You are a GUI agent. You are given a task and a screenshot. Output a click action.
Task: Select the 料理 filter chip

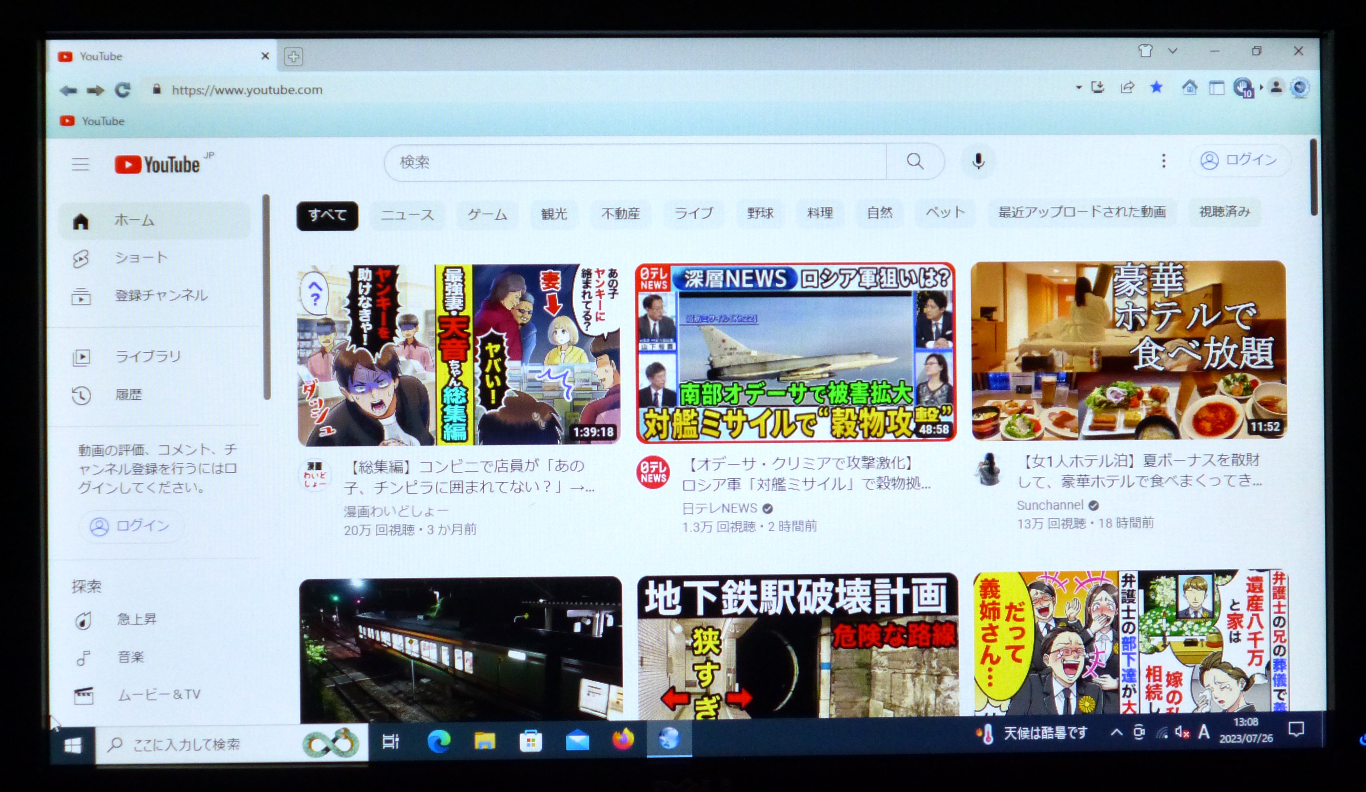tap(820, 213)
